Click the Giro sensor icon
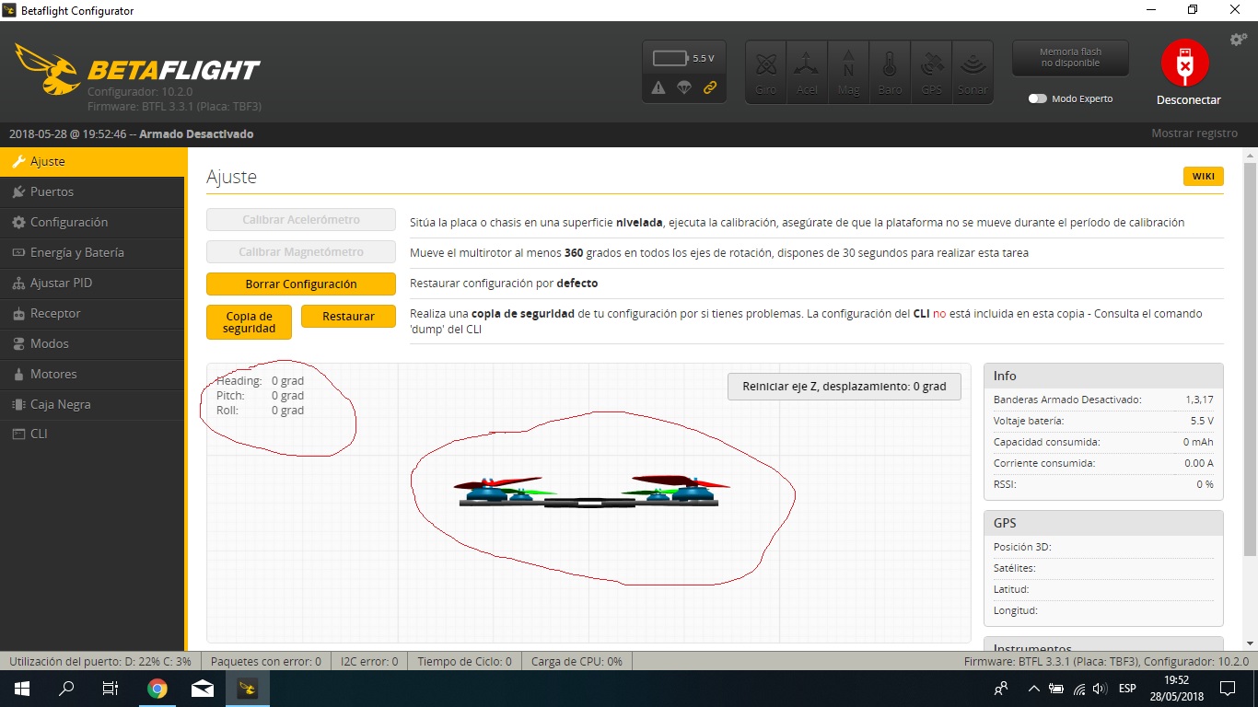Image resolution: width=1258 pixels, height=707 pixels. tap(765, 72)
